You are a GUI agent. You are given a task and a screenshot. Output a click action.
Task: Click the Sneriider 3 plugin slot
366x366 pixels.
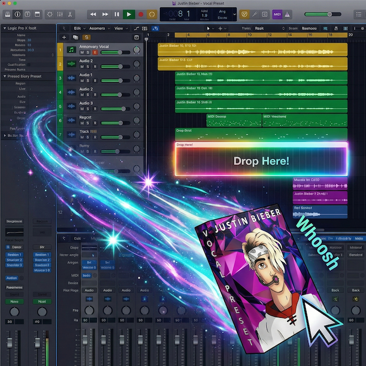pyautogui.click(x=14, y=265)
